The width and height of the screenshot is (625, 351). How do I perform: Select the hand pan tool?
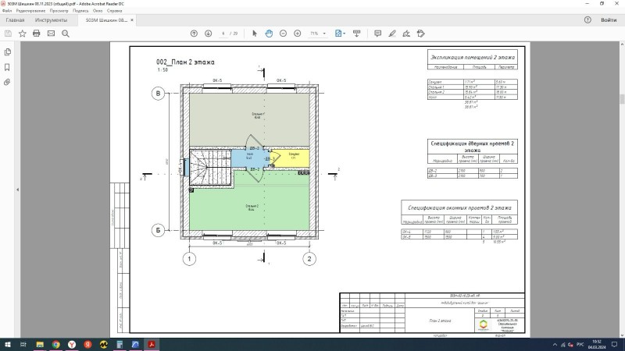click(269, 34)
